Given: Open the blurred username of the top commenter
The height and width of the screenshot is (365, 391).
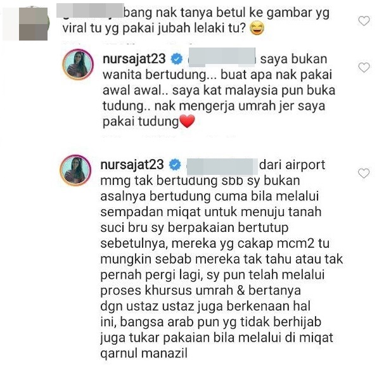Looking at the screenshot, I should (90, 11).
